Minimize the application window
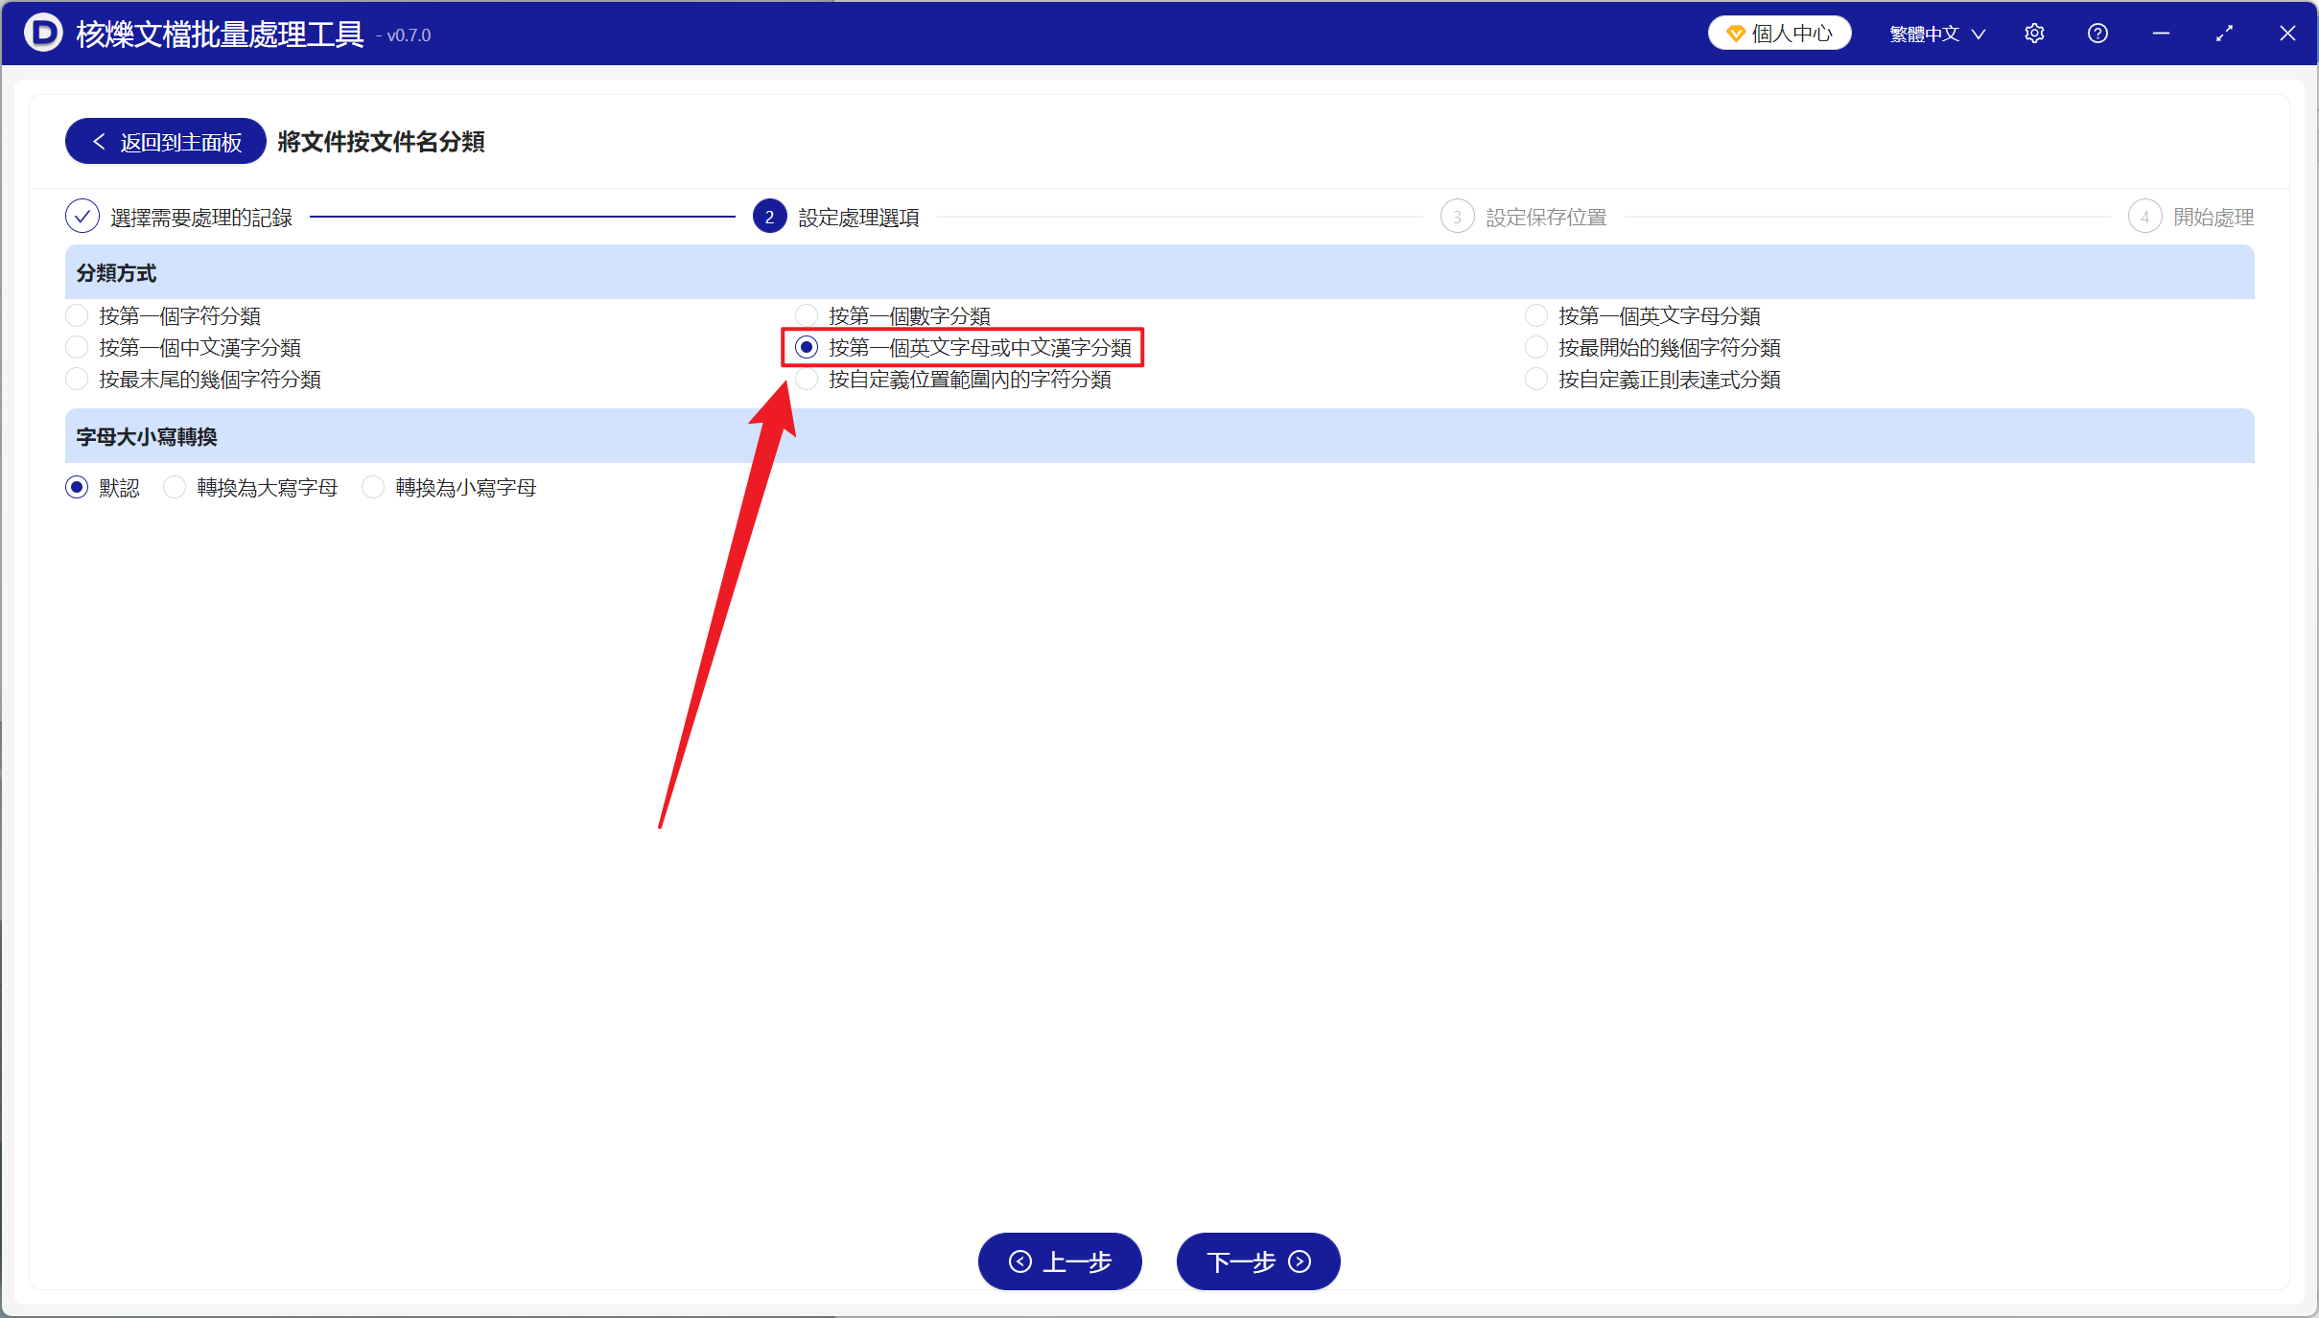2319x1318 pixels. (x=2161, y=34)
